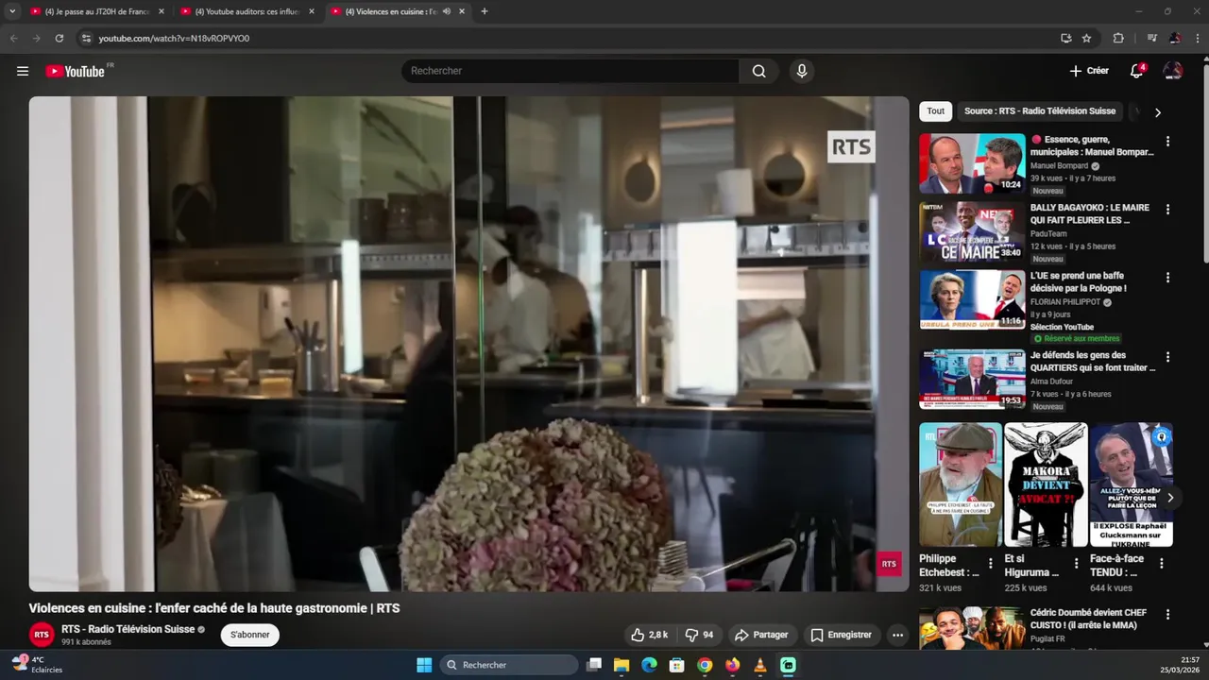
Task: Dislike the video with thumbs down
Action: (x=699, y=635)
